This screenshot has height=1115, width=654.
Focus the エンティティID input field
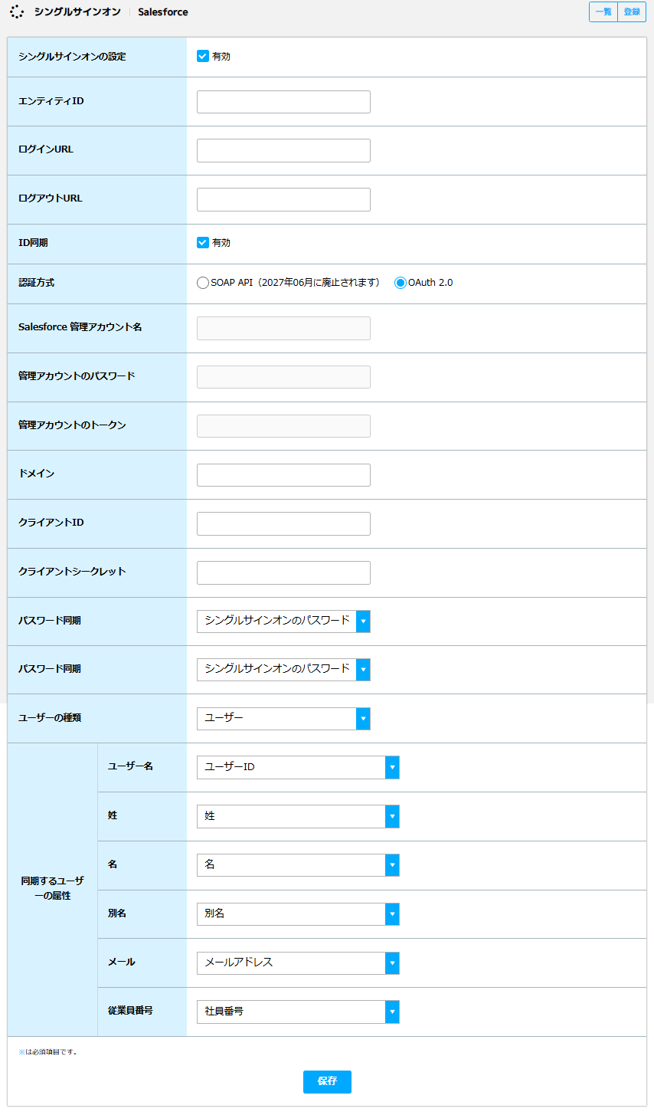click(283, 102)
